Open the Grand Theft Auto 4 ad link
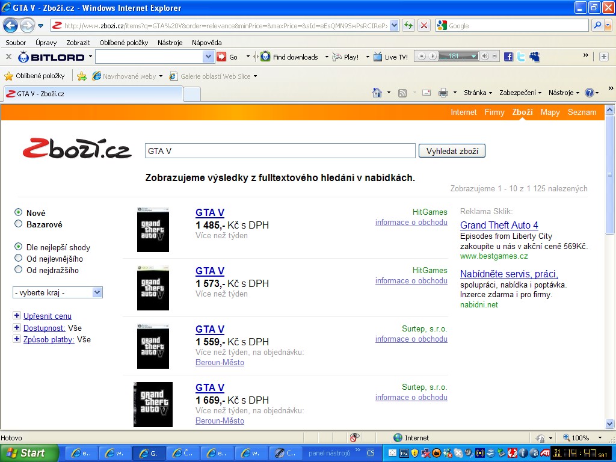The image size is (616, 462). coord(499,225)
